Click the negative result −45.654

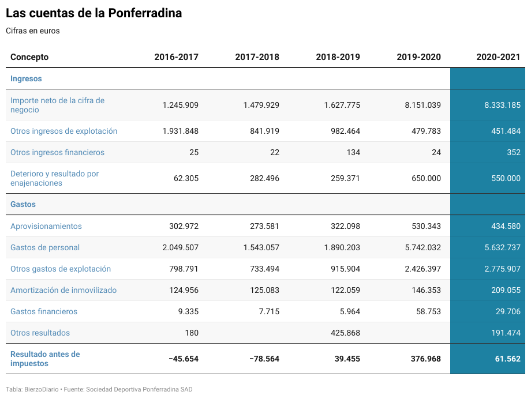pos(184,359)
